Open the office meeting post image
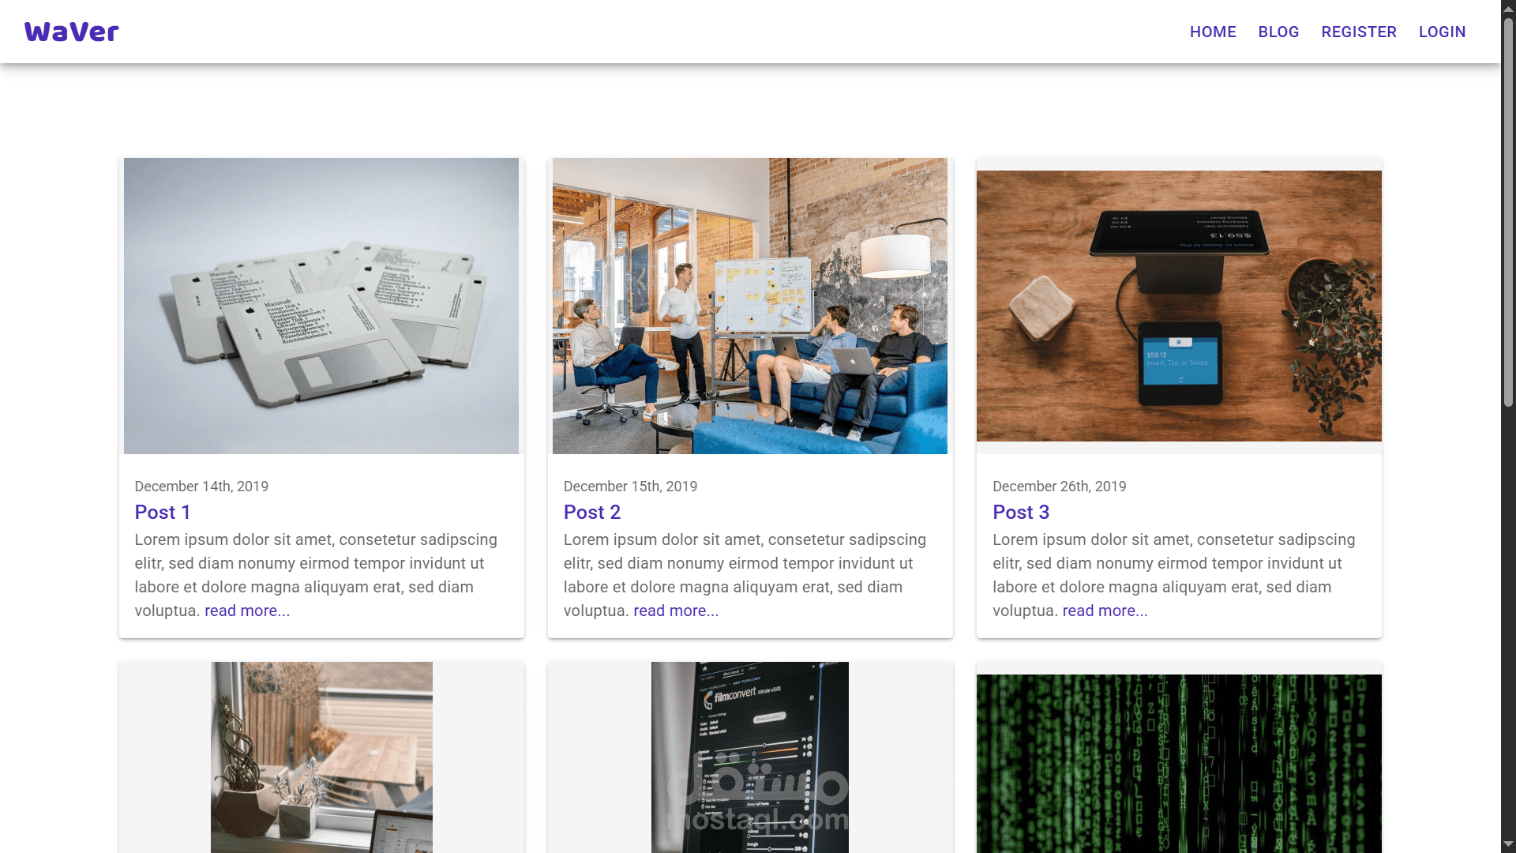The image size is (1516, 853). 749,306
